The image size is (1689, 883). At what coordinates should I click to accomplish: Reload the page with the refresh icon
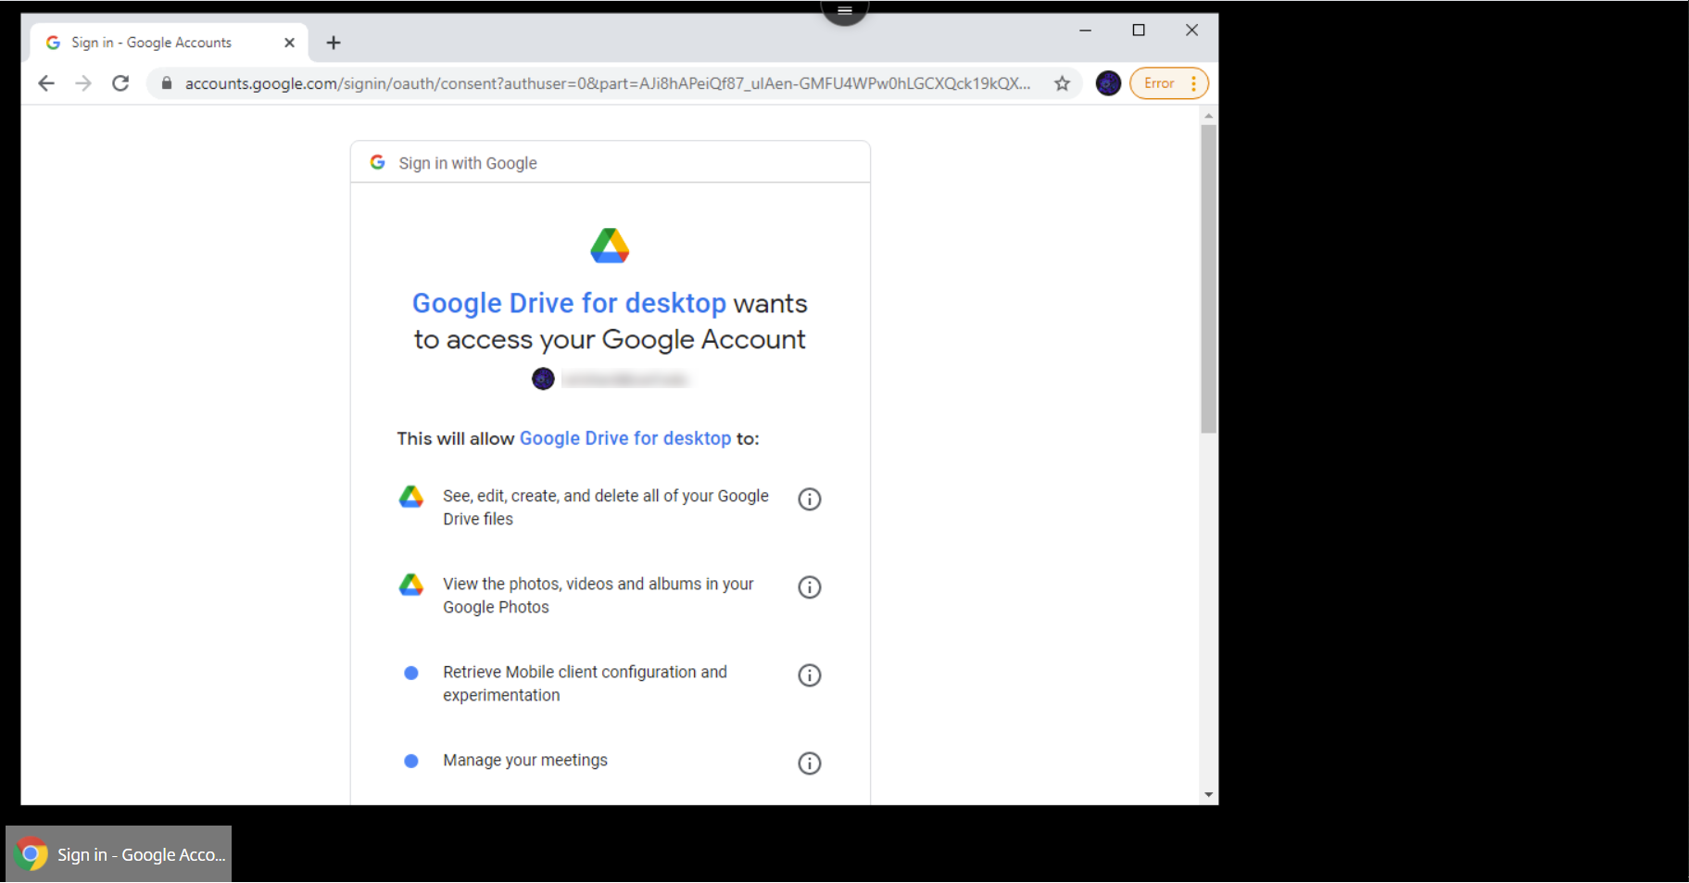[120, 83]
